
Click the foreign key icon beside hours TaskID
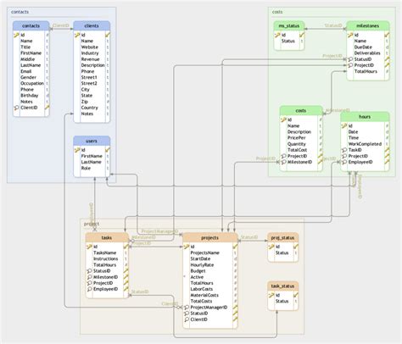[x=344, y=150]
